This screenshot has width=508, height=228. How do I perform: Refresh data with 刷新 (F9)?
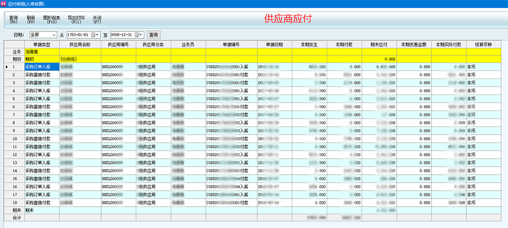(x=30, y=19)
